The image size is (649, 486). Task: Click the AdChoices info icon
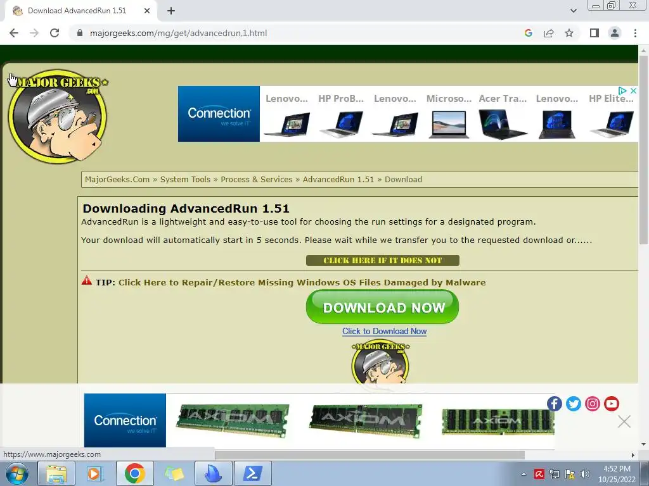tap(622, 90)
